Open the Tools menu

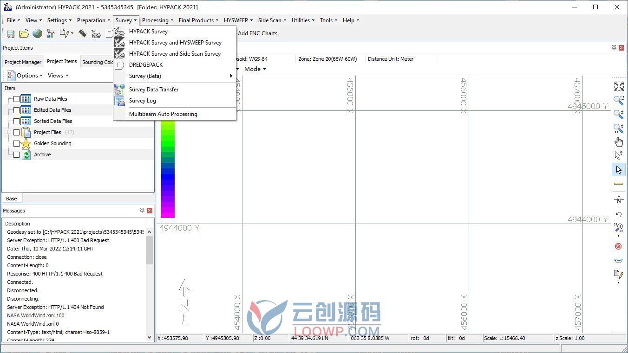[x=328, y=20]
